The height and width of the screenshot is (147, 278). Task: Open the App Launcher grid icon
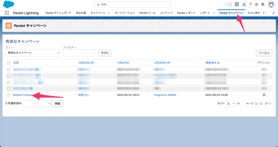7,13
